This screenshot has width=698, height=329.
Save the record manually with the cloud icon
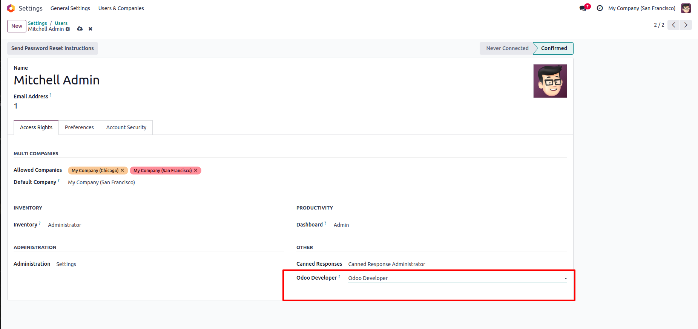(x=80, y=29)
